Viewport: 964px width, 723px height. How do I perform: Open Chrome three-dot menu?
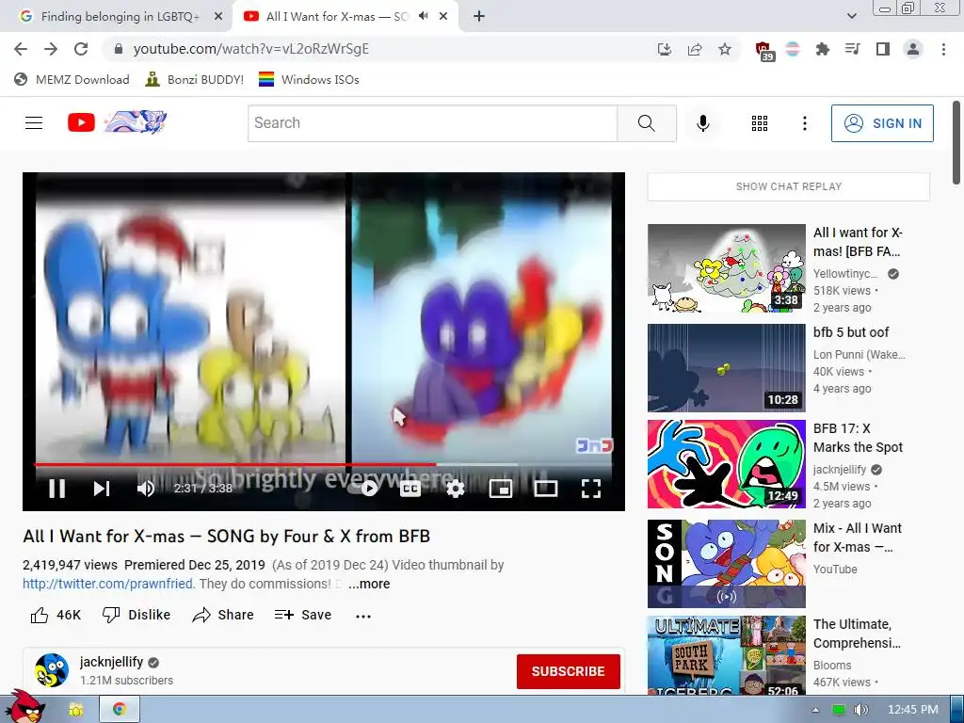(x=943, y=49)
